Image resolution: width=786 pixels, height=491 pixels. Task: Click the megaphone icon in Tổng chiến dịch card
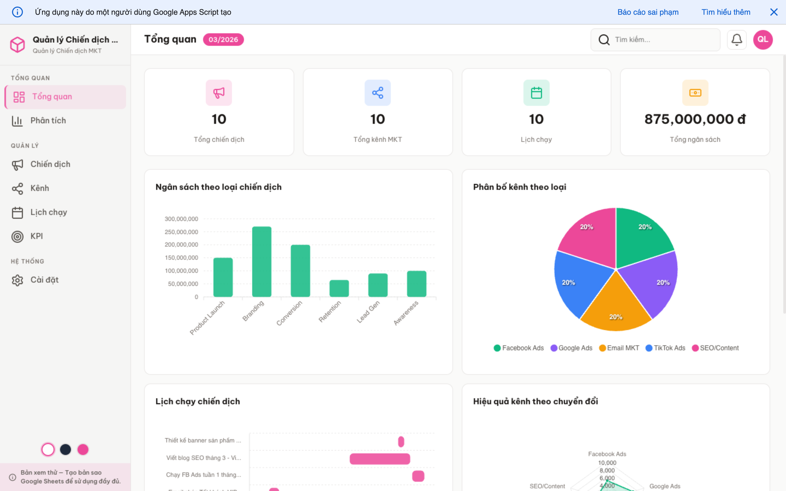[219, 93]
